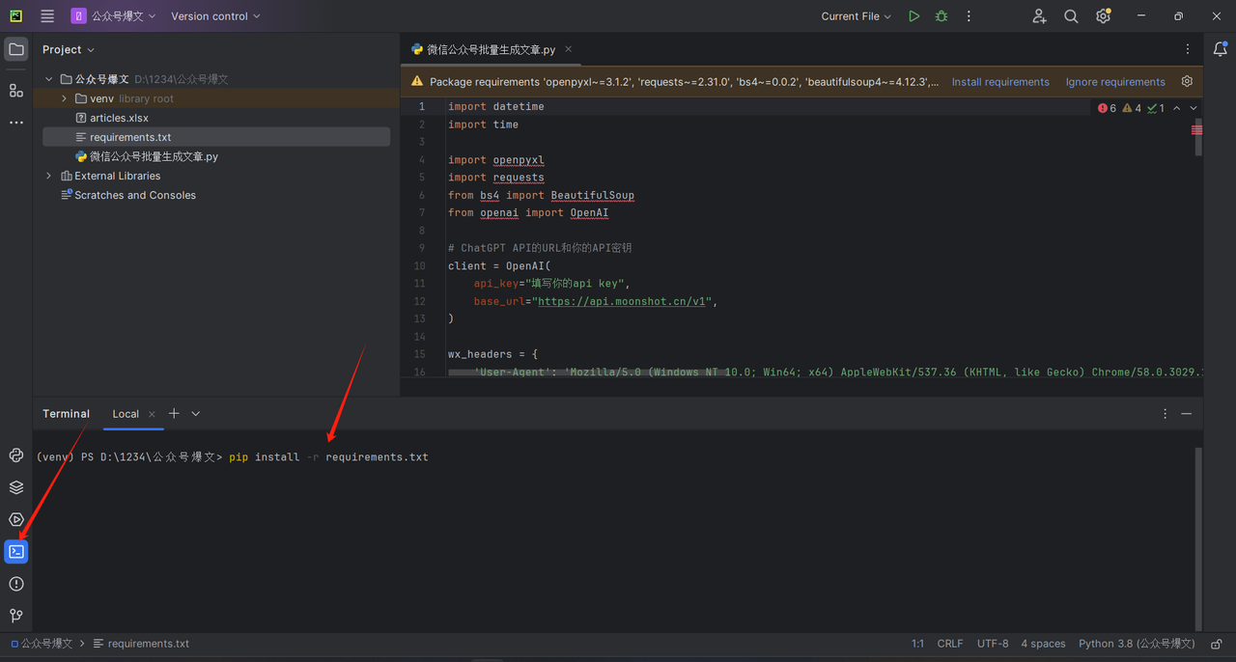This screenshot has height=662, width=1236.
Task: Select articles.xlsx in project tree
Action: tap(119, 118)
